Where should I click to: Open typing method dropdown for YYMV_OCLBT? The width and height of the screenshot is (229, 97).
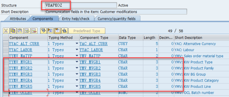click(77, 93)
